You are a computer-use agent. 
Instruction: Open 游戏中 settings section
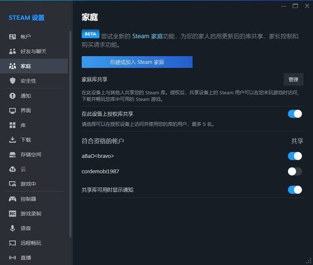pyautogui.click(x=34, y=184)
